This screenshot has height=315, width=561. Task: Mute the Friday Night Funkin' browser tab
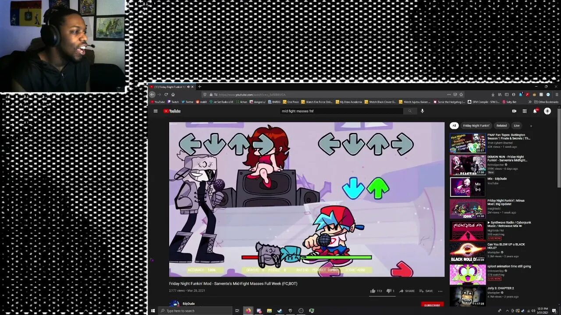click(188, 87)
